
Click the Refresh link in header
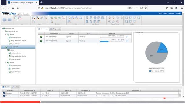[x=172, y=14]
